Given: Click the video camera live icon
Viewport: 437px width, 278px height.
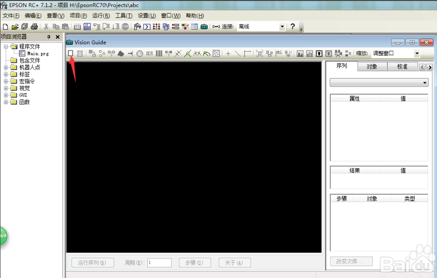Looking at the screenshot, I should (338, 53).
